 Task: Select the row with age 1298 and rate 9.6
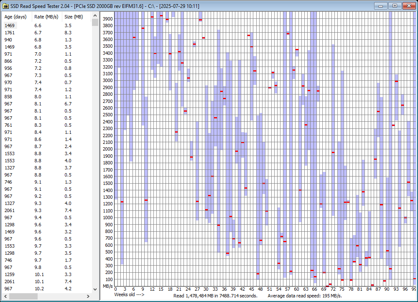pos(47,225)
